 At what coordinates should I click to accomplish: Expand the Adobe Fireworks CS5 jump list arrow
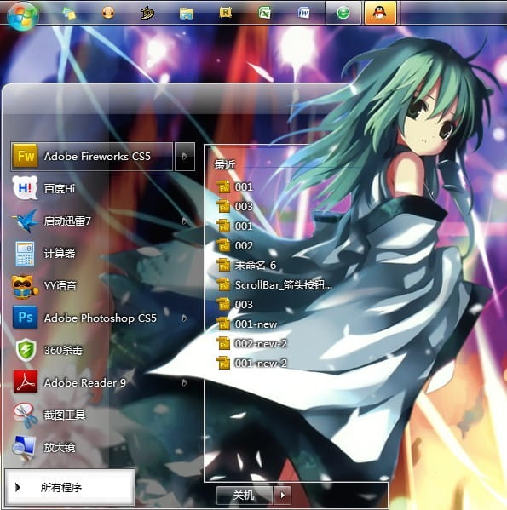[185, 157]
